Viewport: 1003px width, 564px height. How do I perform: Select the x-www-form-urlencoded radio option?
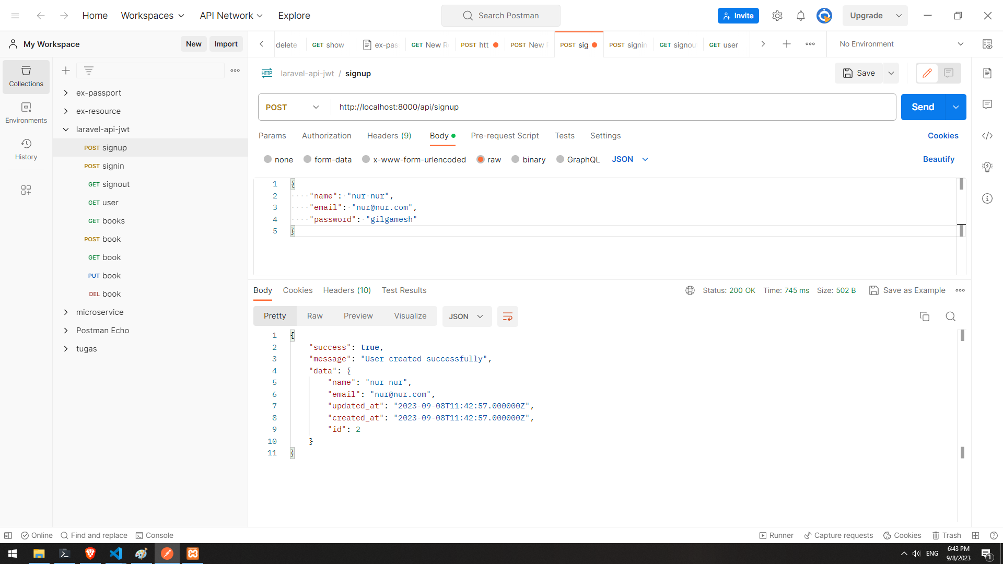[366, 159]
